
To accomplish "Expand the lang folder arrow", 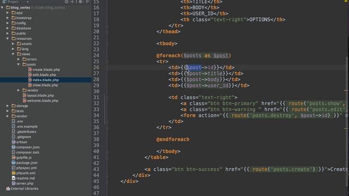I will [13, 49].
